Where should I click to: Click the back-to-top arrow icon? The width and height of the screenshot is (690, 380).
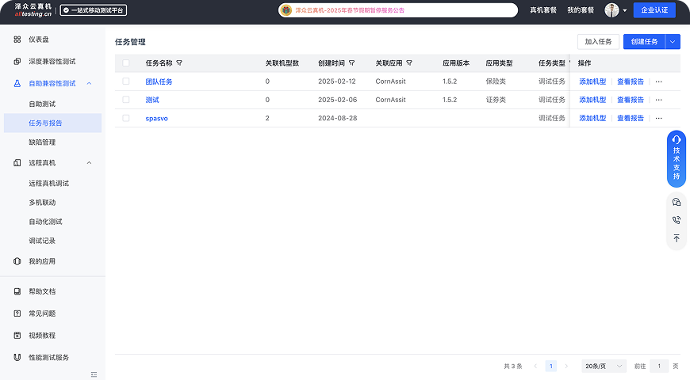tap(677, 237)
